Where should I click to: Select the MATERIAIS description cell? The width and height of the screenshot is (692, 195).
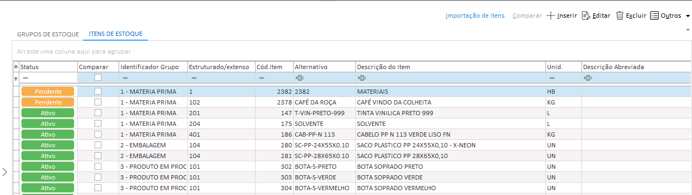click(450, 92)
